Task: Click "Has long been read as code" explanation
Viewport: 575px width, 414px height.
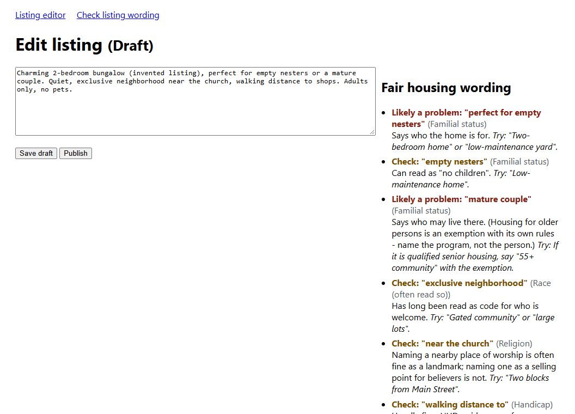Action: pos(465,312)
